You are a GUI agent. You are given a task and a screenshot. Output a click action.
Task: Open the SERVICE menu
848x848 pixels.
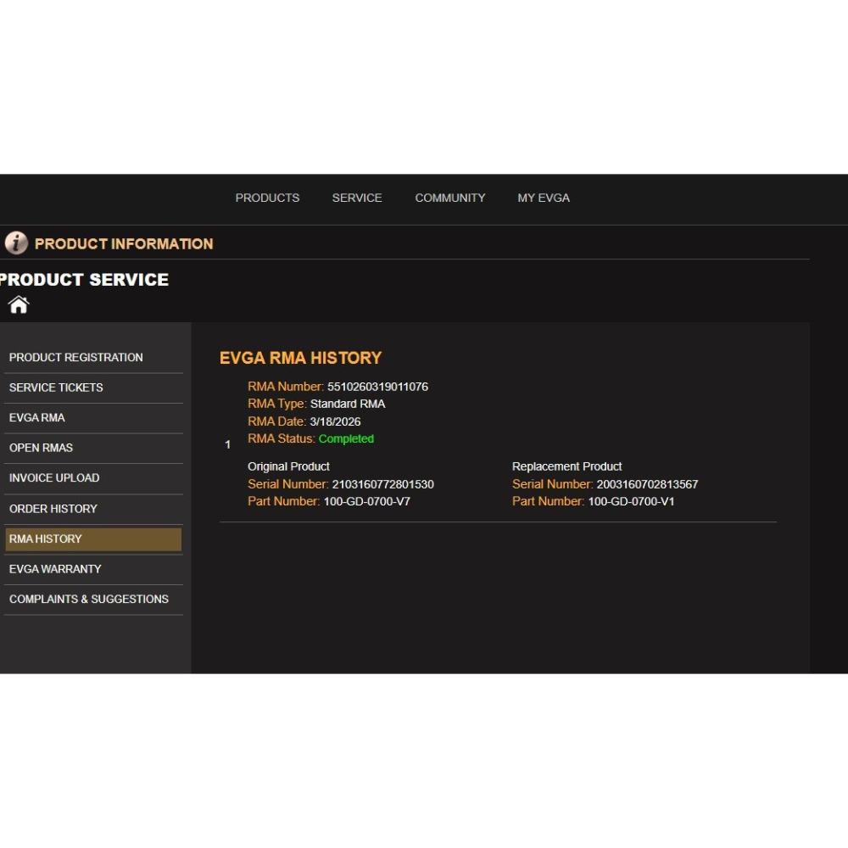click(x=357, y=198)
